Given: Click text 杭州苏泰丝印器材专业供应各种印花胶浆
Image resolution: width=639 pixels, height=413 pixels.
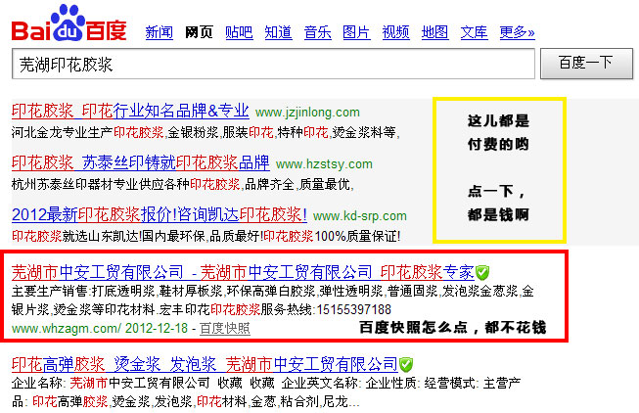Looking at the screenshot, I should [x=126, y=184].
